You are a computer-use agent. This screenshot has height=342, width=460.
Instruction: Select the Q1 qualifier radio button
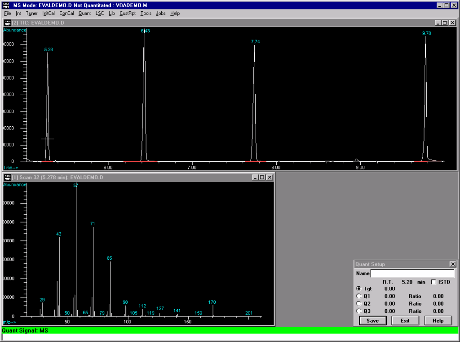tap(358, 296)
